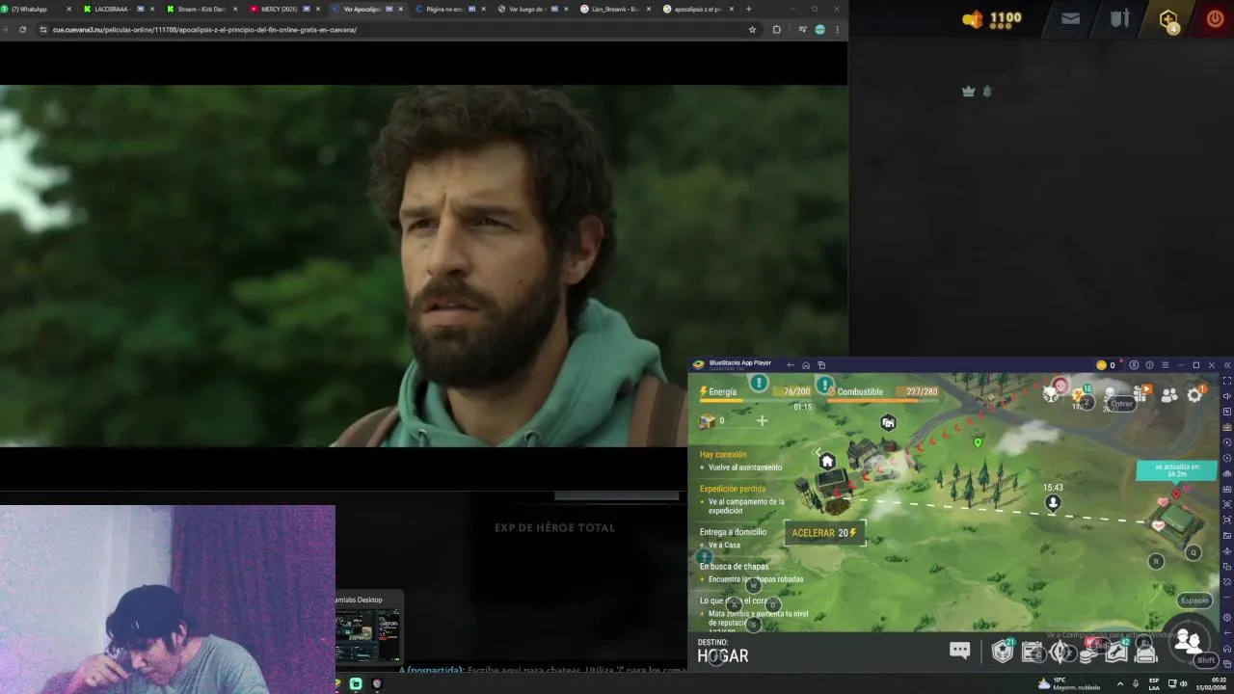
Task: Click the green location pin on map
Action: pos(978,442)
